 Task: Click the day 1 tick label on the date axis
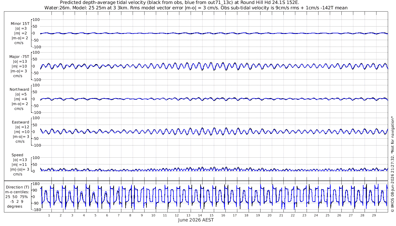pyautogui.click(x=49, y=215)
